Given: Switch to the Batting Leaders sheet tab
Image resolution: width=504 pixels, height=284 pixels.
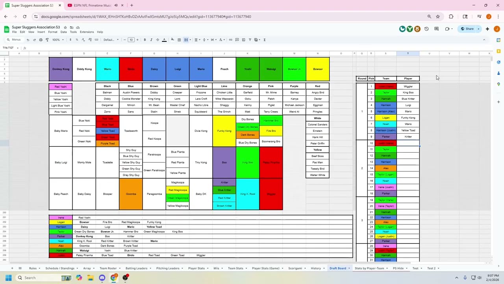Looking at the screenshot, I should click(136, 268).
